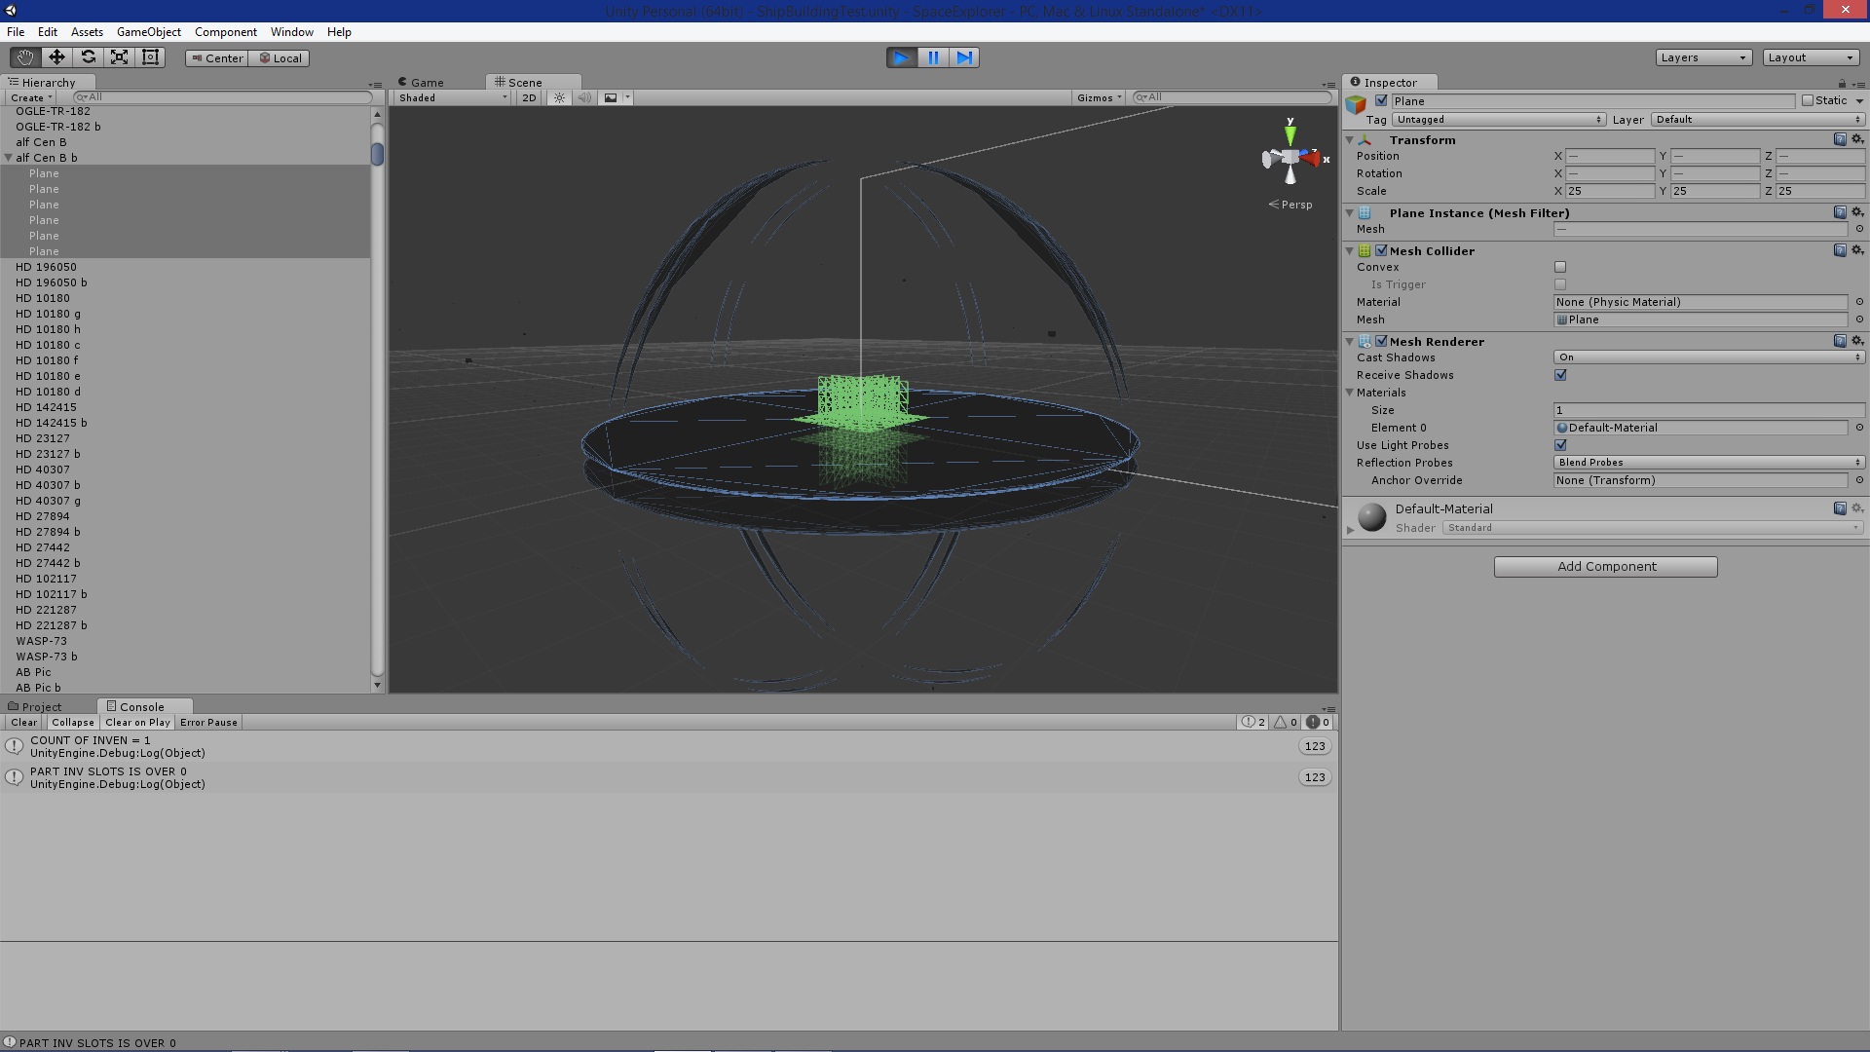Pause the game
The width and height of the screenshot is (1870, 1052).
coord(933,57)
